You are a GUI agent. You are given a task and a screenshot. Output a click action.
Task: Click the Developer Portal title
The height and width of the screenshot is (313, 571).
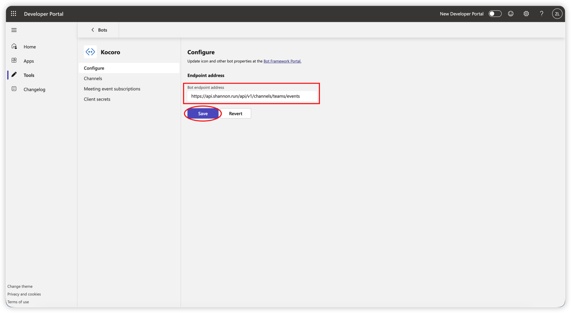coord(44,14)
